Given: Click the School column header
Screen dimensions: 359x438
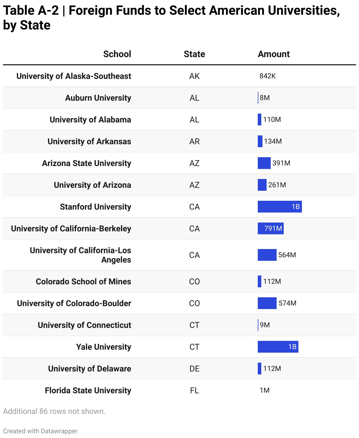Looking at the screenshot, I should click(117, 54).
